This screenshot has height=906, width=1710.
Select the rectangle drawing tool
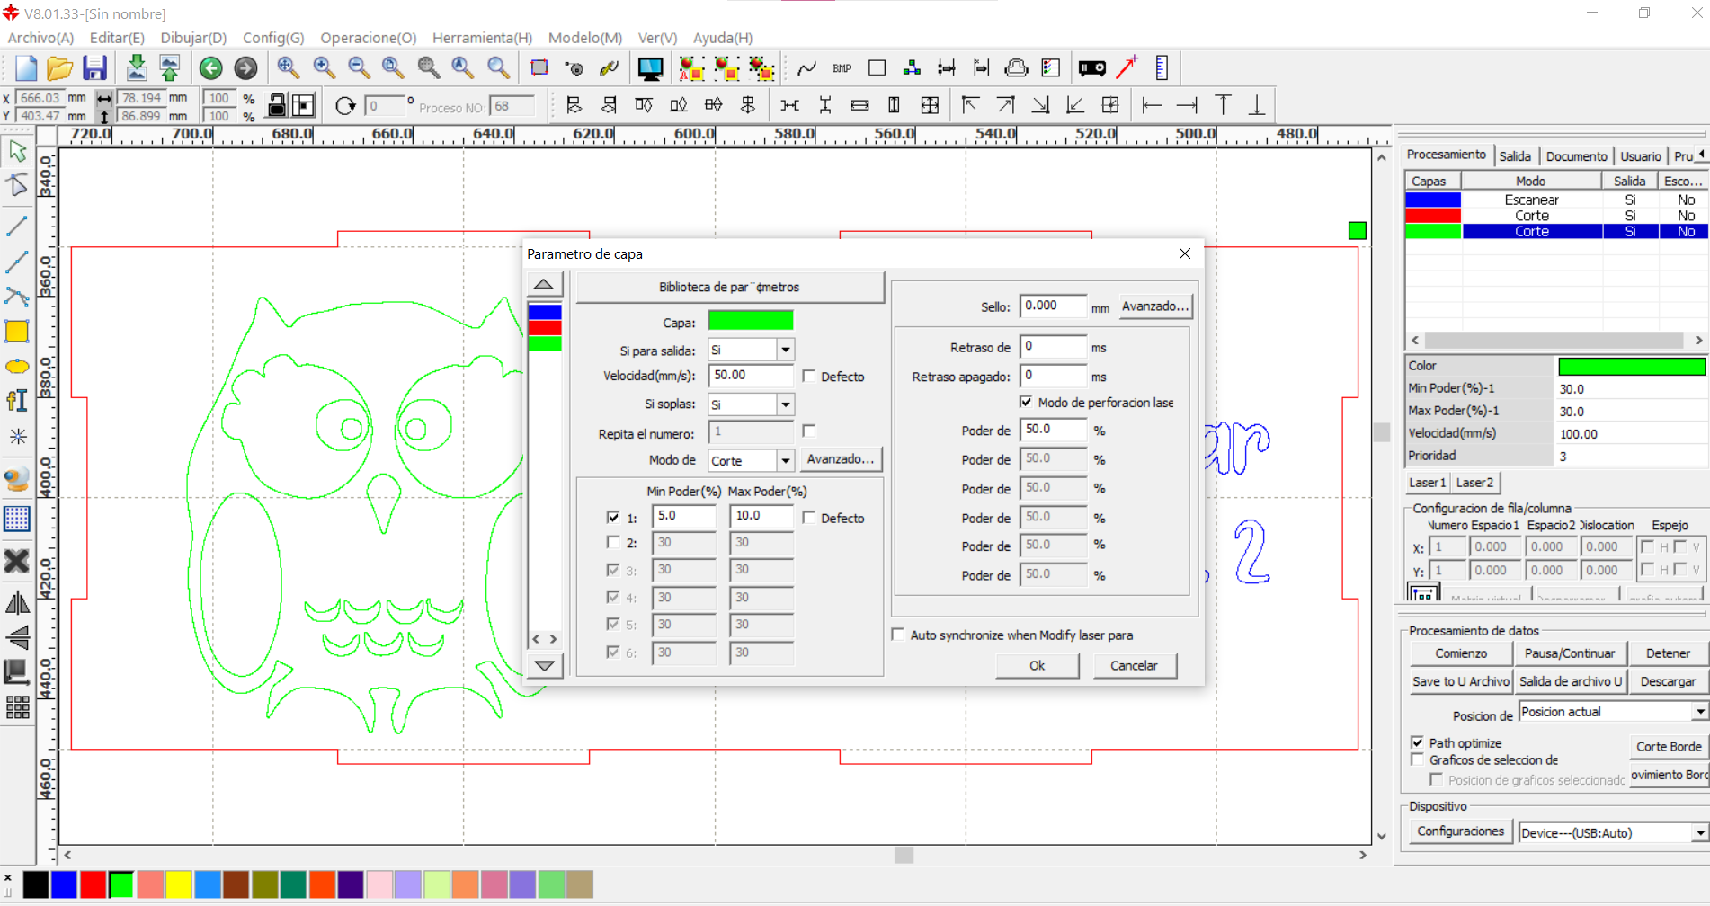17,332
